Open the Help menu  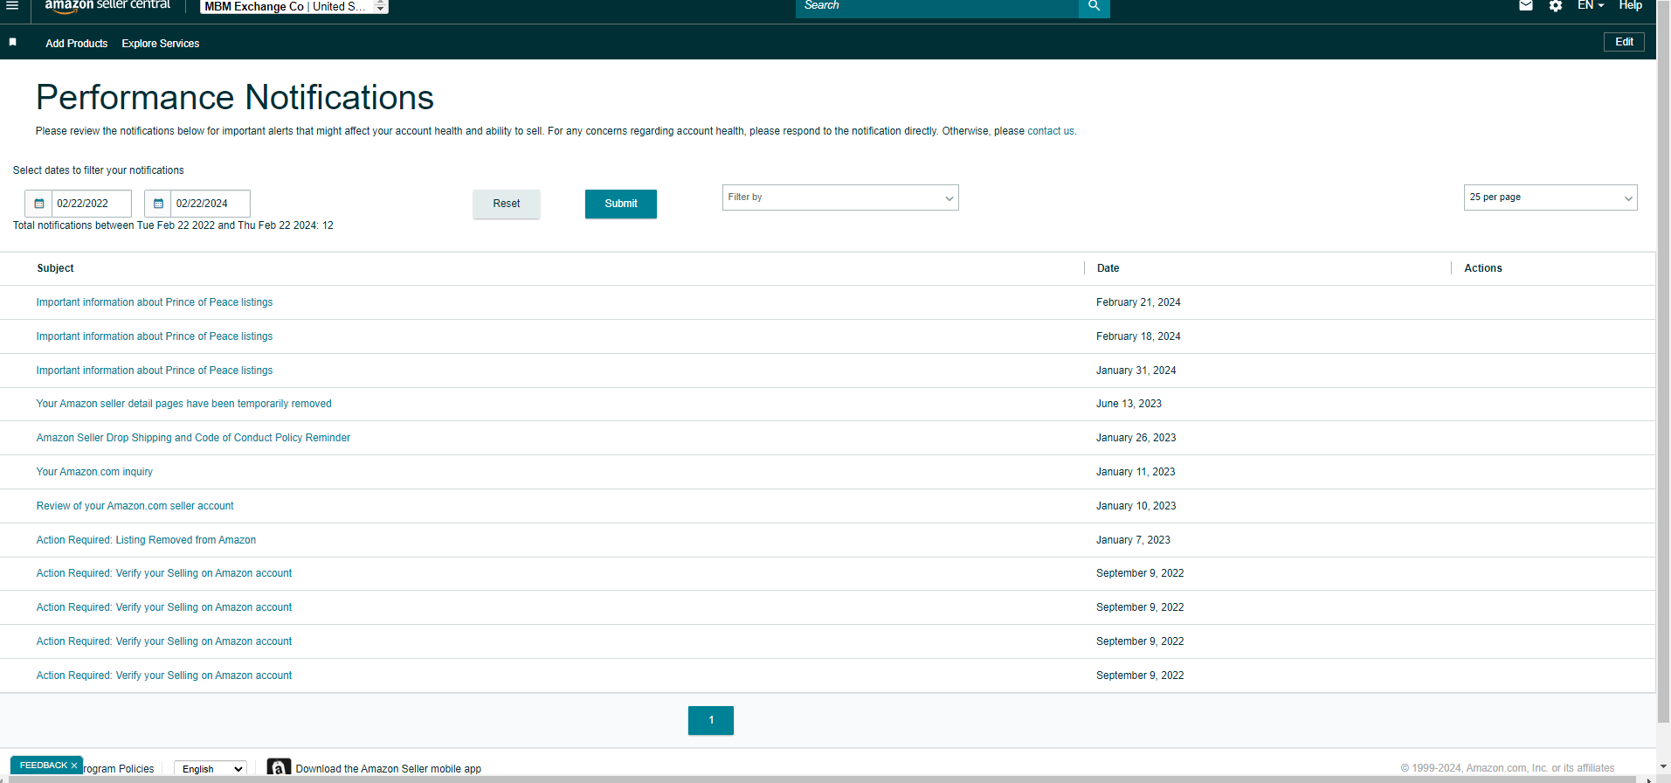[1630, 5]
